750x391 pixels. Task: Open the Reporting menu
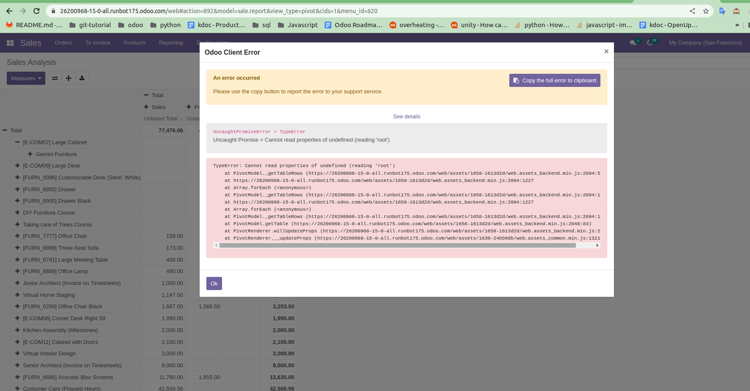(x=171, y=42)
